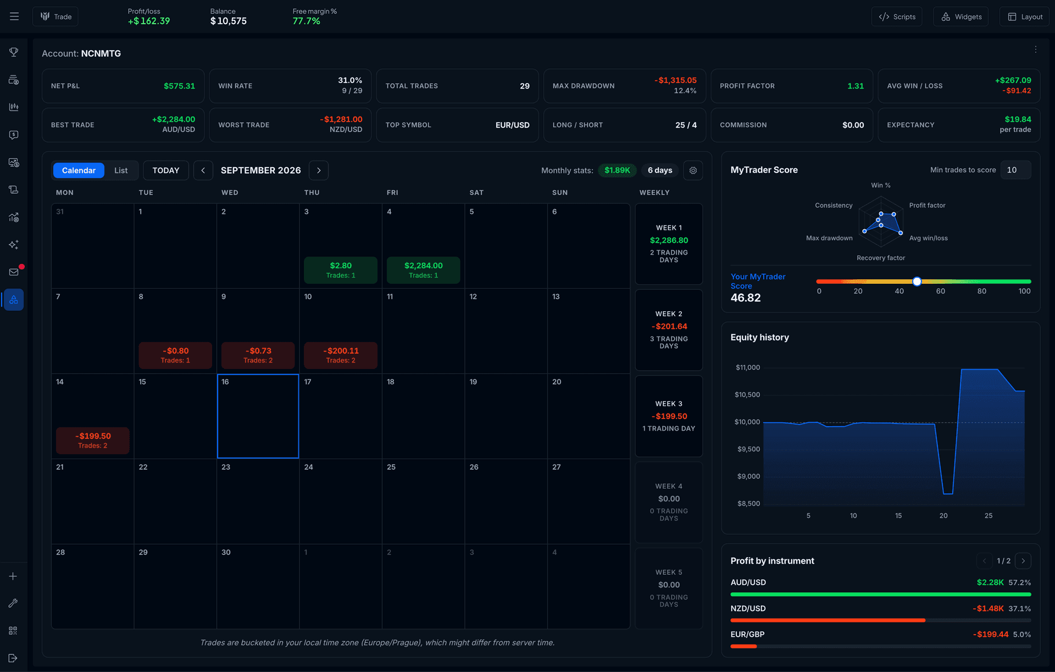Image resolution: width=1055 pixels, height=672 pixels.
Task: Click the trophy icon in the sidebar
Action: click(14, 52)
